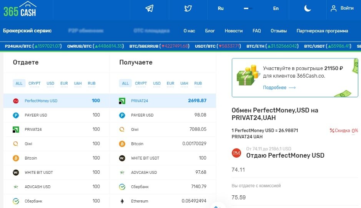Select En language label
The image size is (361, 208).
[276, 8]
